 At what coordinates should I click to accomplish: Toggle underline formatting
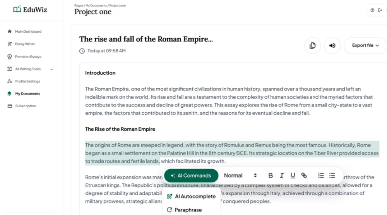293,175
